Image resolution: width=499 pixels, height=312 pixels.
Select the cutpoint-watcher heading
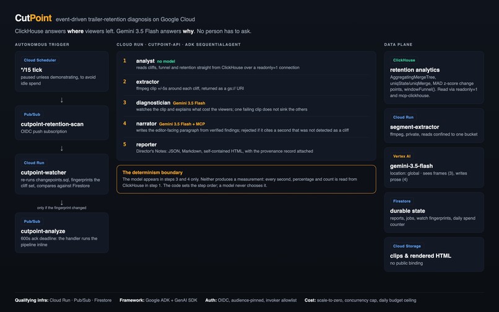click(x=43, y=173)
